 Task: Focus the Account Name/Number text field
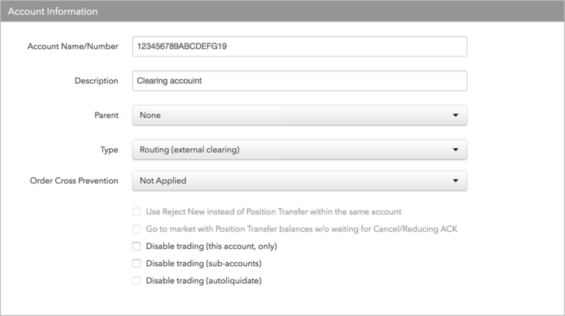pos(299,46)
